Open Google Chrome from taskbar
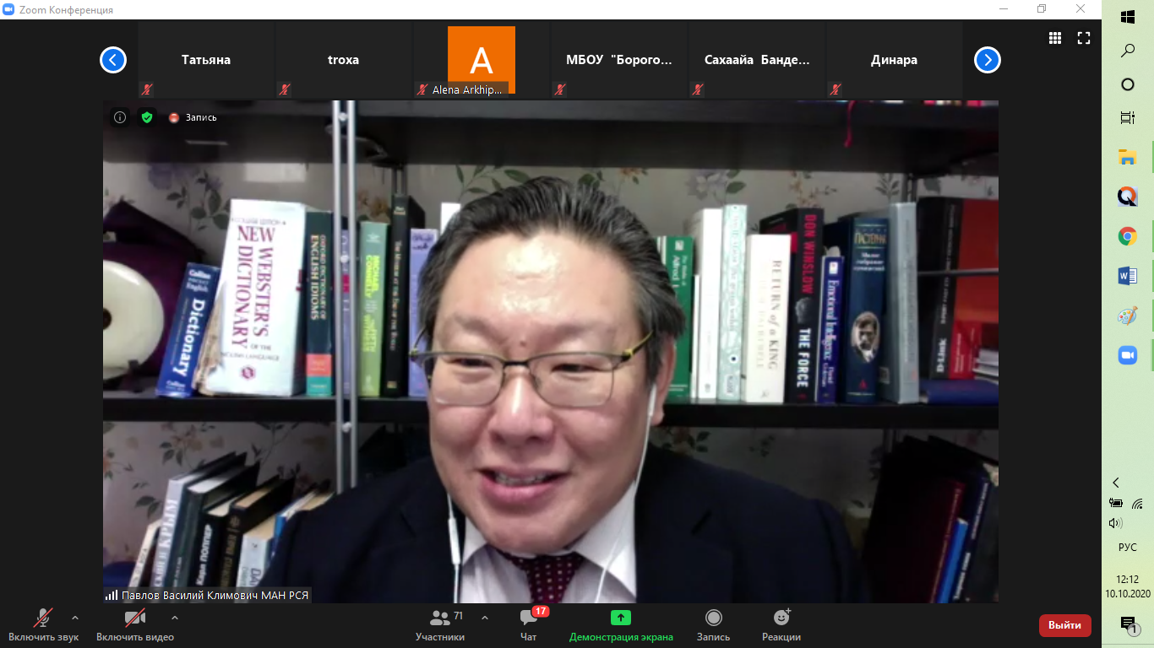The height and width of the screenshot is (648, 1154). coord(1127,236)
